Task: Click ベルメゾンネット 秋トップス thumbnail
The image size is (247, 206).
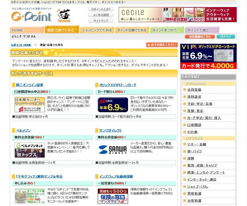Action: tap(30, 150)
